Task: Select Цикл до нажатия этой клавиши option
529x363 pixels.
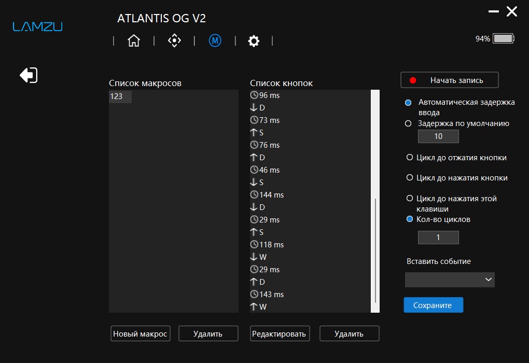Action: (x=410, y=199)
